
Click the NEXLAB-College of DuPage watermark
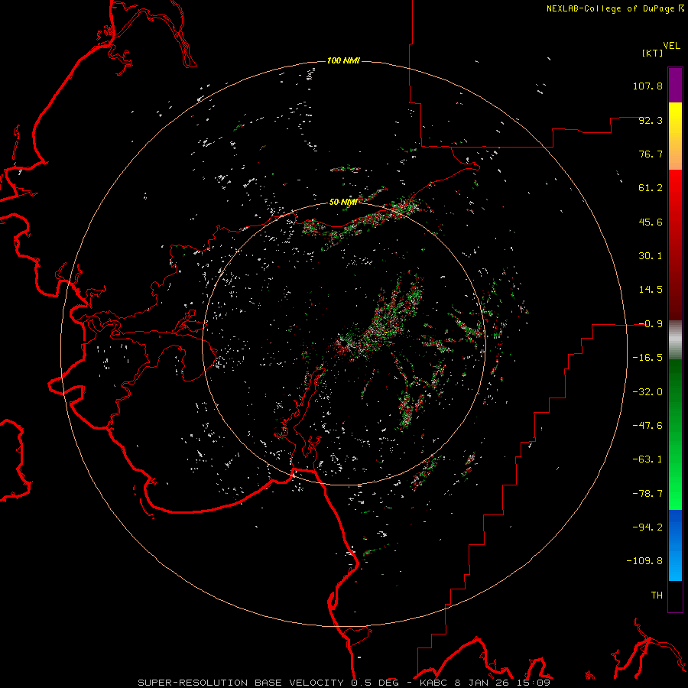615,8
